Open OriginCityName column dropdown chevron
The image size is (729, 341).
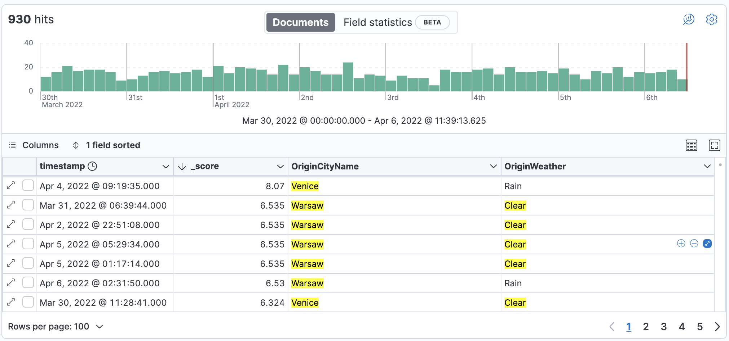493,167
